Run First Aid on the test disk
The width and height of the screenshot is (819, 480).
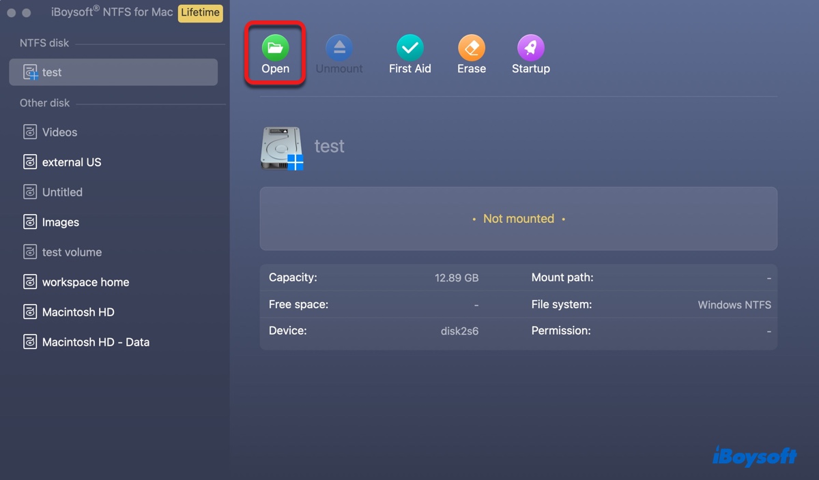[x=409, y=54]
